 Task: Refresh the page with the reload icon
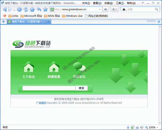tap(26, 9)
